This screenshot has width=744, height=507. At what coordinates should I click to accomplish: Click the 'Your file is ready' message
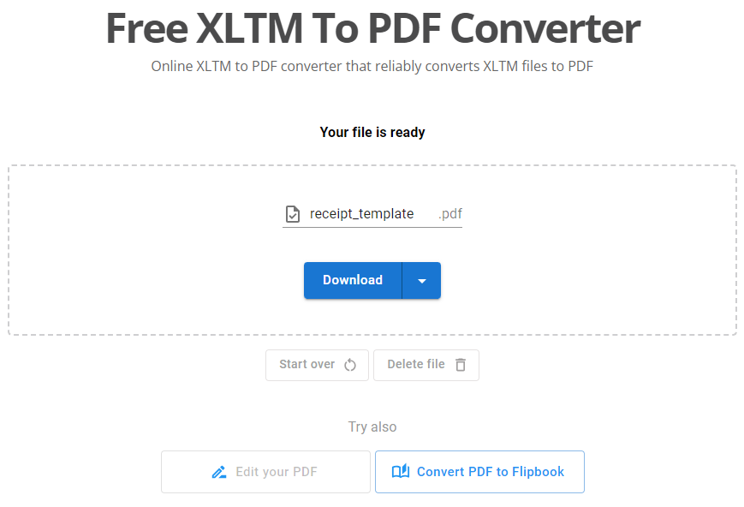click(372, 133)
